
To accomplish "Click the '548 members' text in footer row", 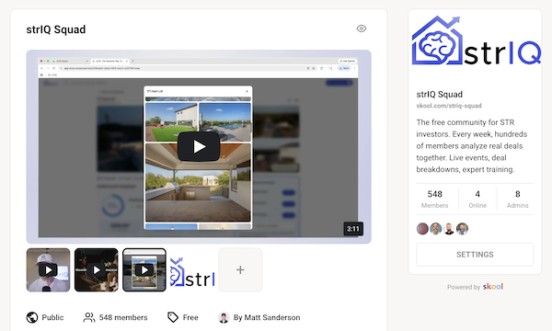I will (123, 317).
